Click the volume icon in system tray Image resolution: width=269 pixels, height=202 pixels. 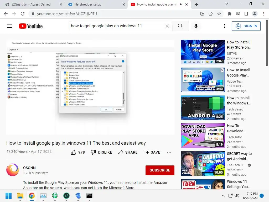click(x=237, y=196)
